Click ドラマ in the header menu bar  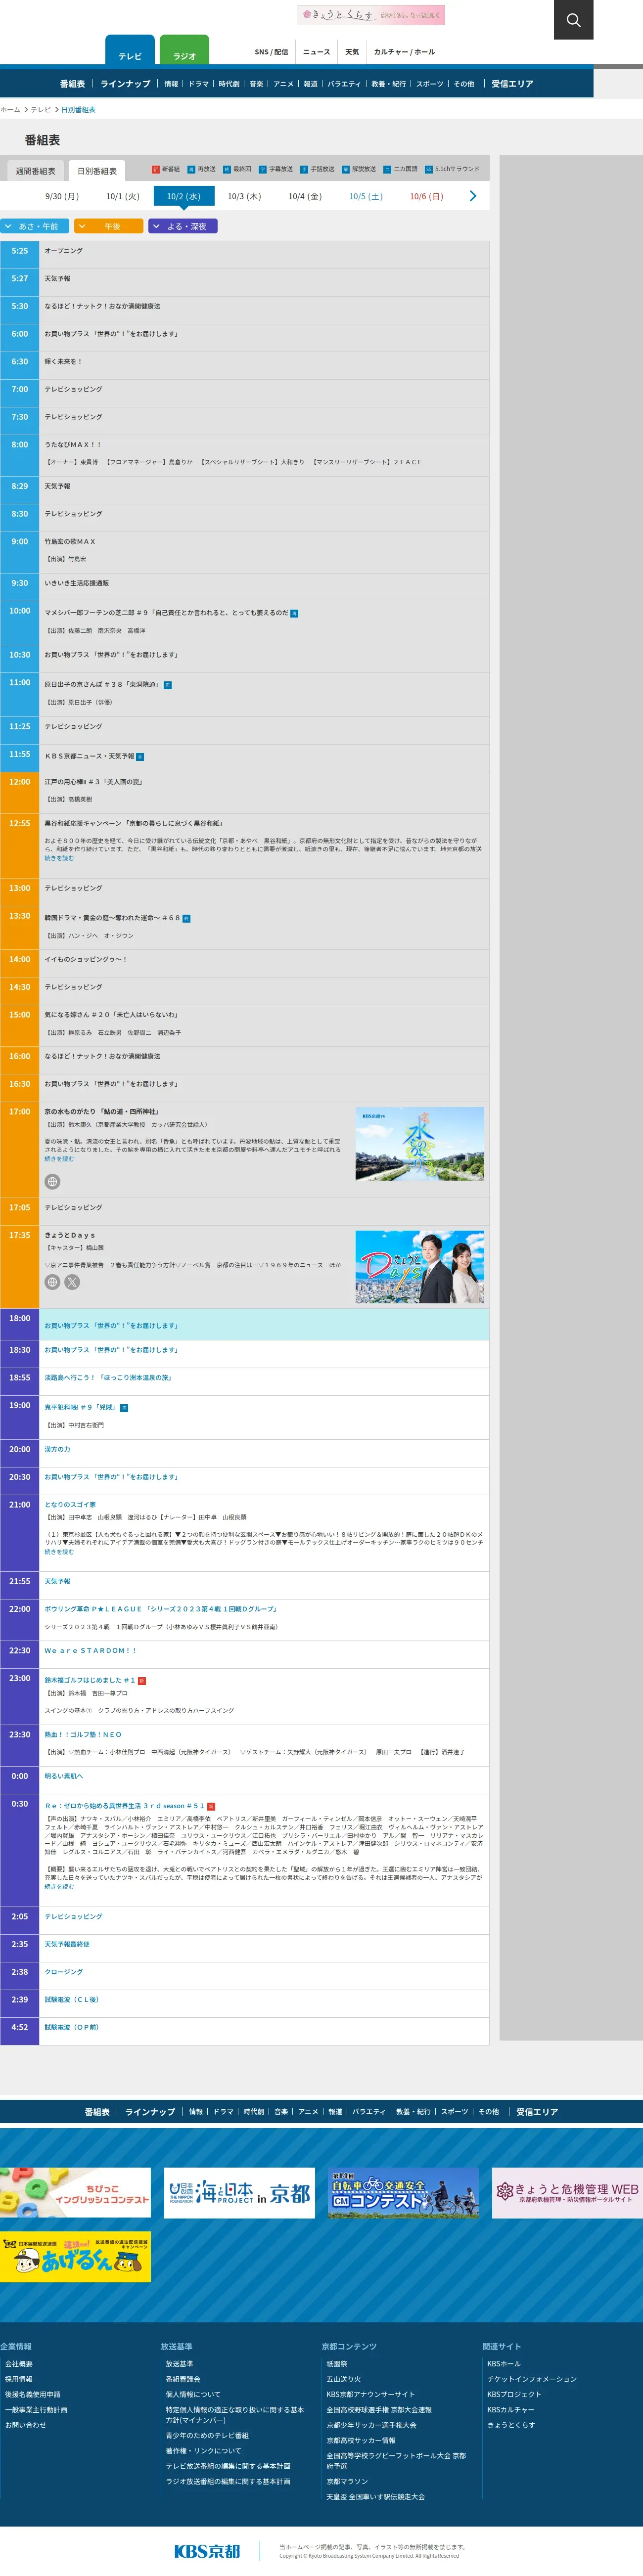click(x=198, y=84)
